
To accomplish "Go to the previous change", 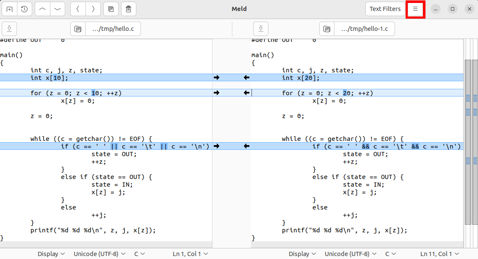I will click(42, 9).
